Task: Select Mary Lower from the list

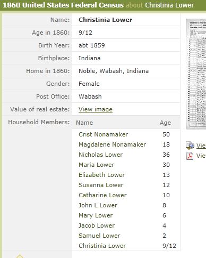Action: pos(96,215)
